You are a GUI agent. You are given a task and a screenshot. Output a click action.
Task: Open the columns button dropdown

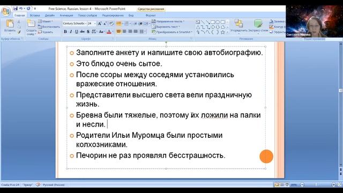point(143,32)
